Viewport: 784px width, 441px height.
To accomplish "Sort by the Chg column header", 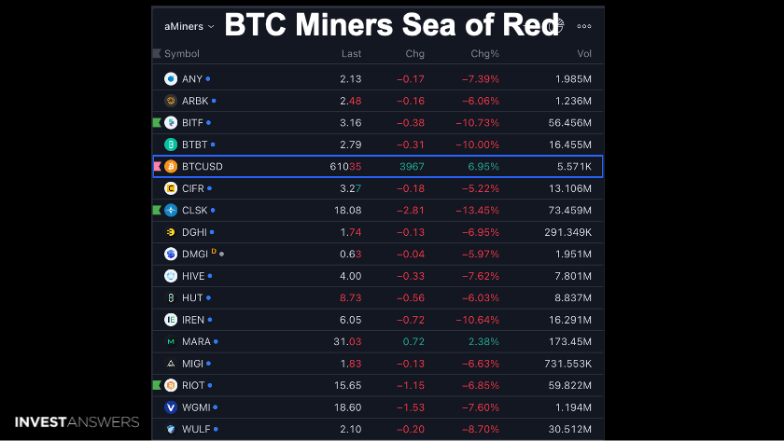I will [414, 53].
